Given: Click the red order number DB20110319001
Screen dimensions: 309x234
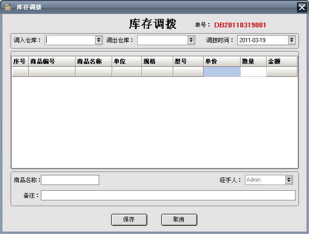Looking at the screenshot, I should click(x=240, y=25).
